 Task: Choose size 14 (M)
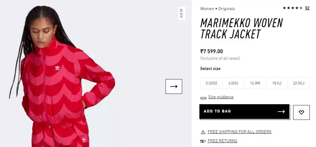click(x=255, y=83)
